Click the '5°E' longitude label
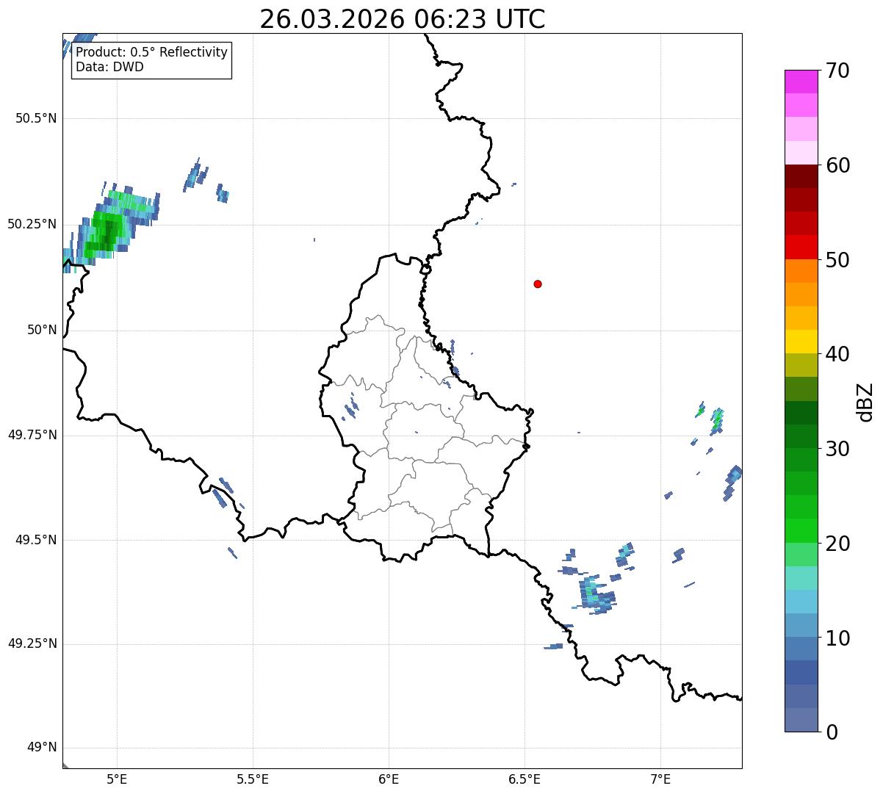The image size is (883, 794). point(117,779)
